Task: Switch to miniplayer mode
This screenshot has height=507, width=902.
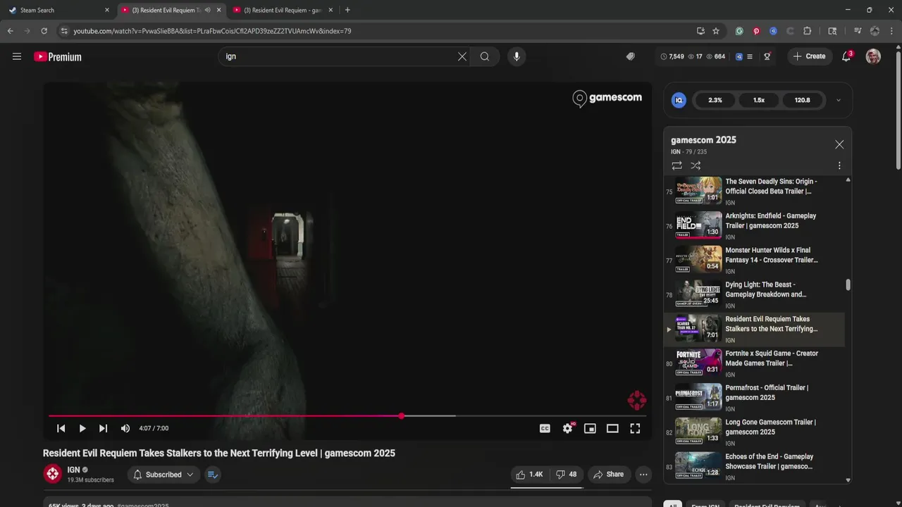Action: point(590,428)
